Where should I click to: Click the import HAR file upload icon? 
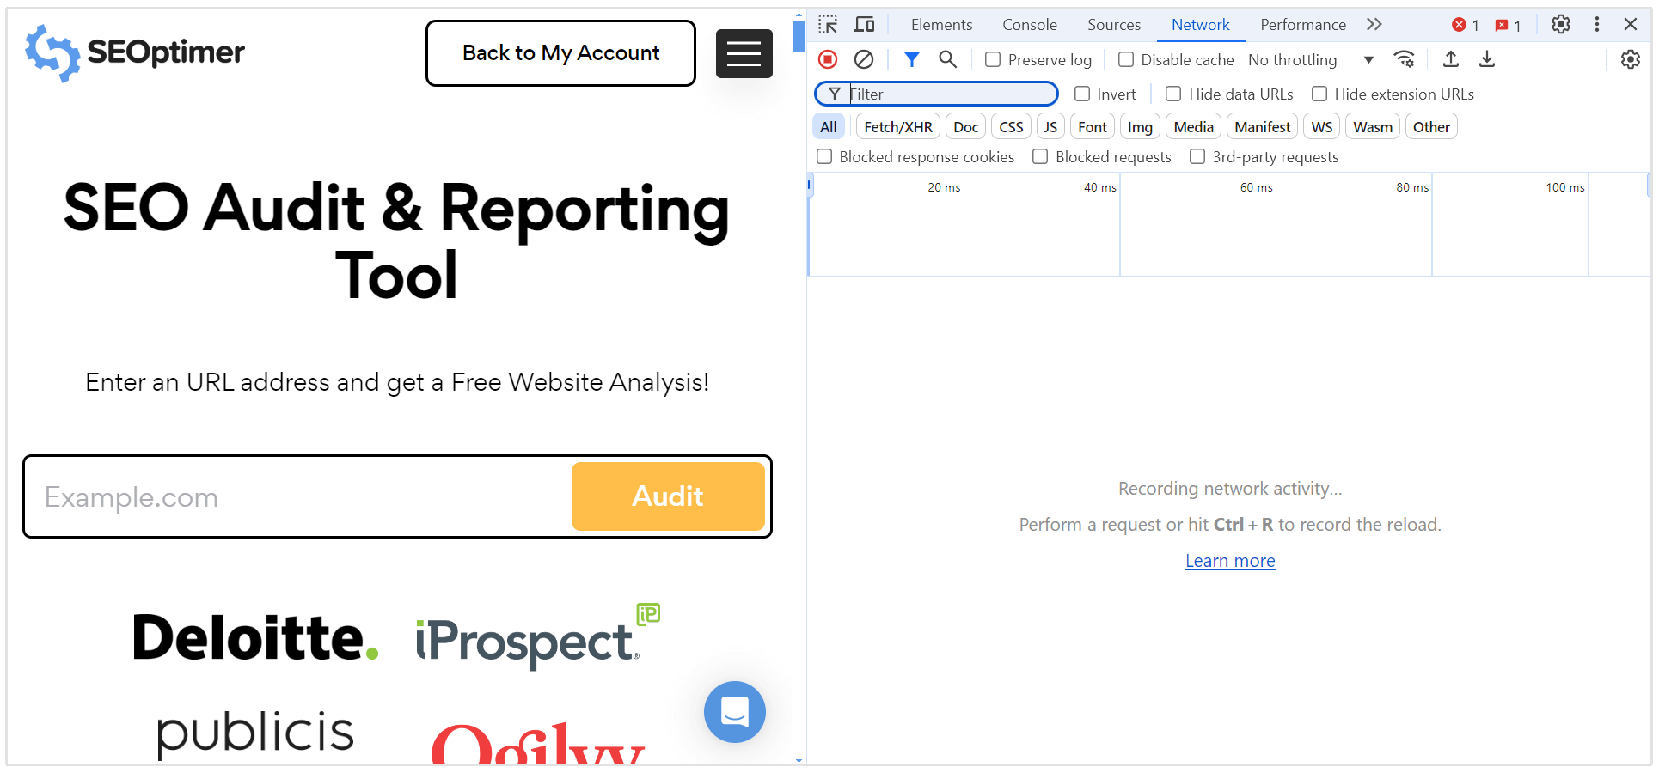(1451, 59)
